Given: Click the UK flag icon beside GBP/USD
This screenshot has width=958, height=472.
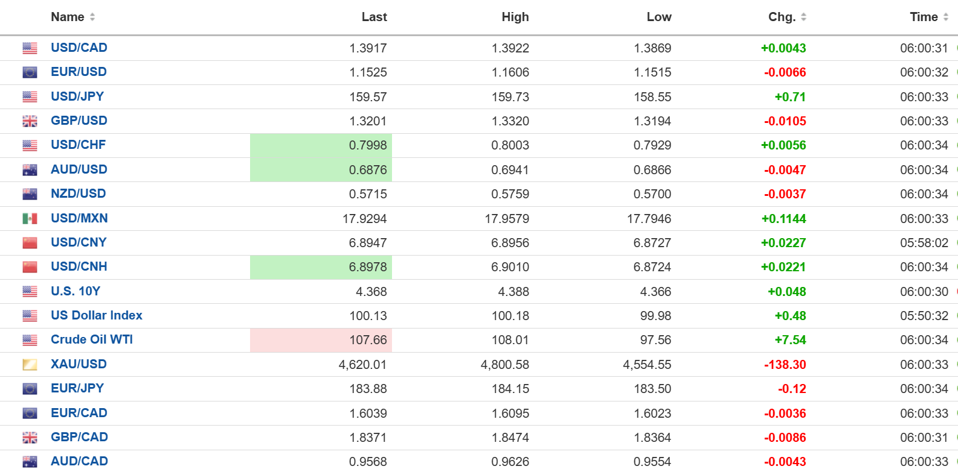Looking at the screenshot, I should 30,121.
